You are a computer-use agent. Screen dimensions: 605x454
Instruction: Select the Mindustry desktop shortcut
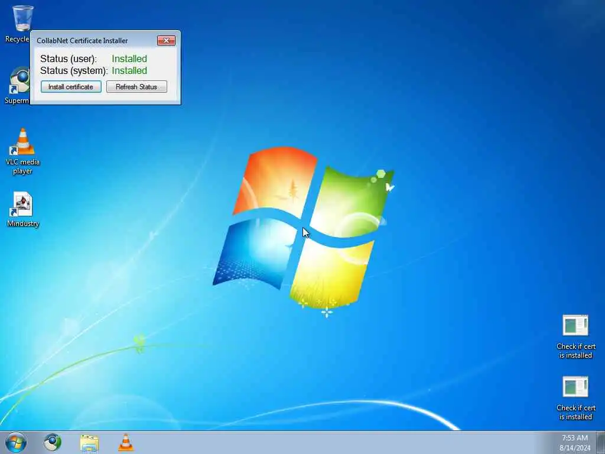23,210
